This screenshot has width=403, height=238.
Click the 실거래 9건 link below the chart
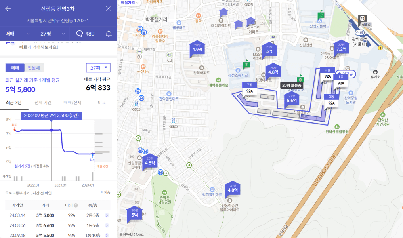pos(22,166)
